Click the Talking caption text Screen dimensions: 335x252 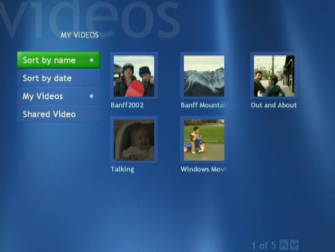point(122,169)
